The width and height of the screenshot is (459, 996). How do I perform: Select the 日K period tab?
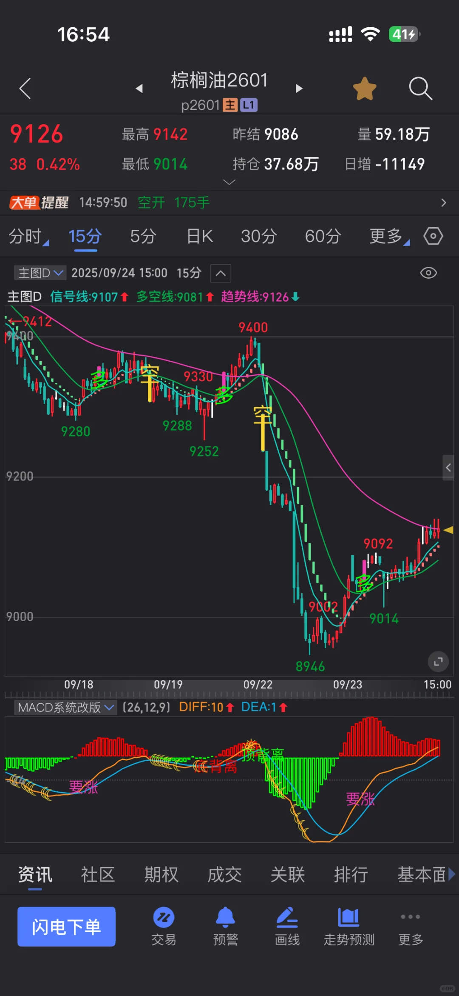pos(200,236)
